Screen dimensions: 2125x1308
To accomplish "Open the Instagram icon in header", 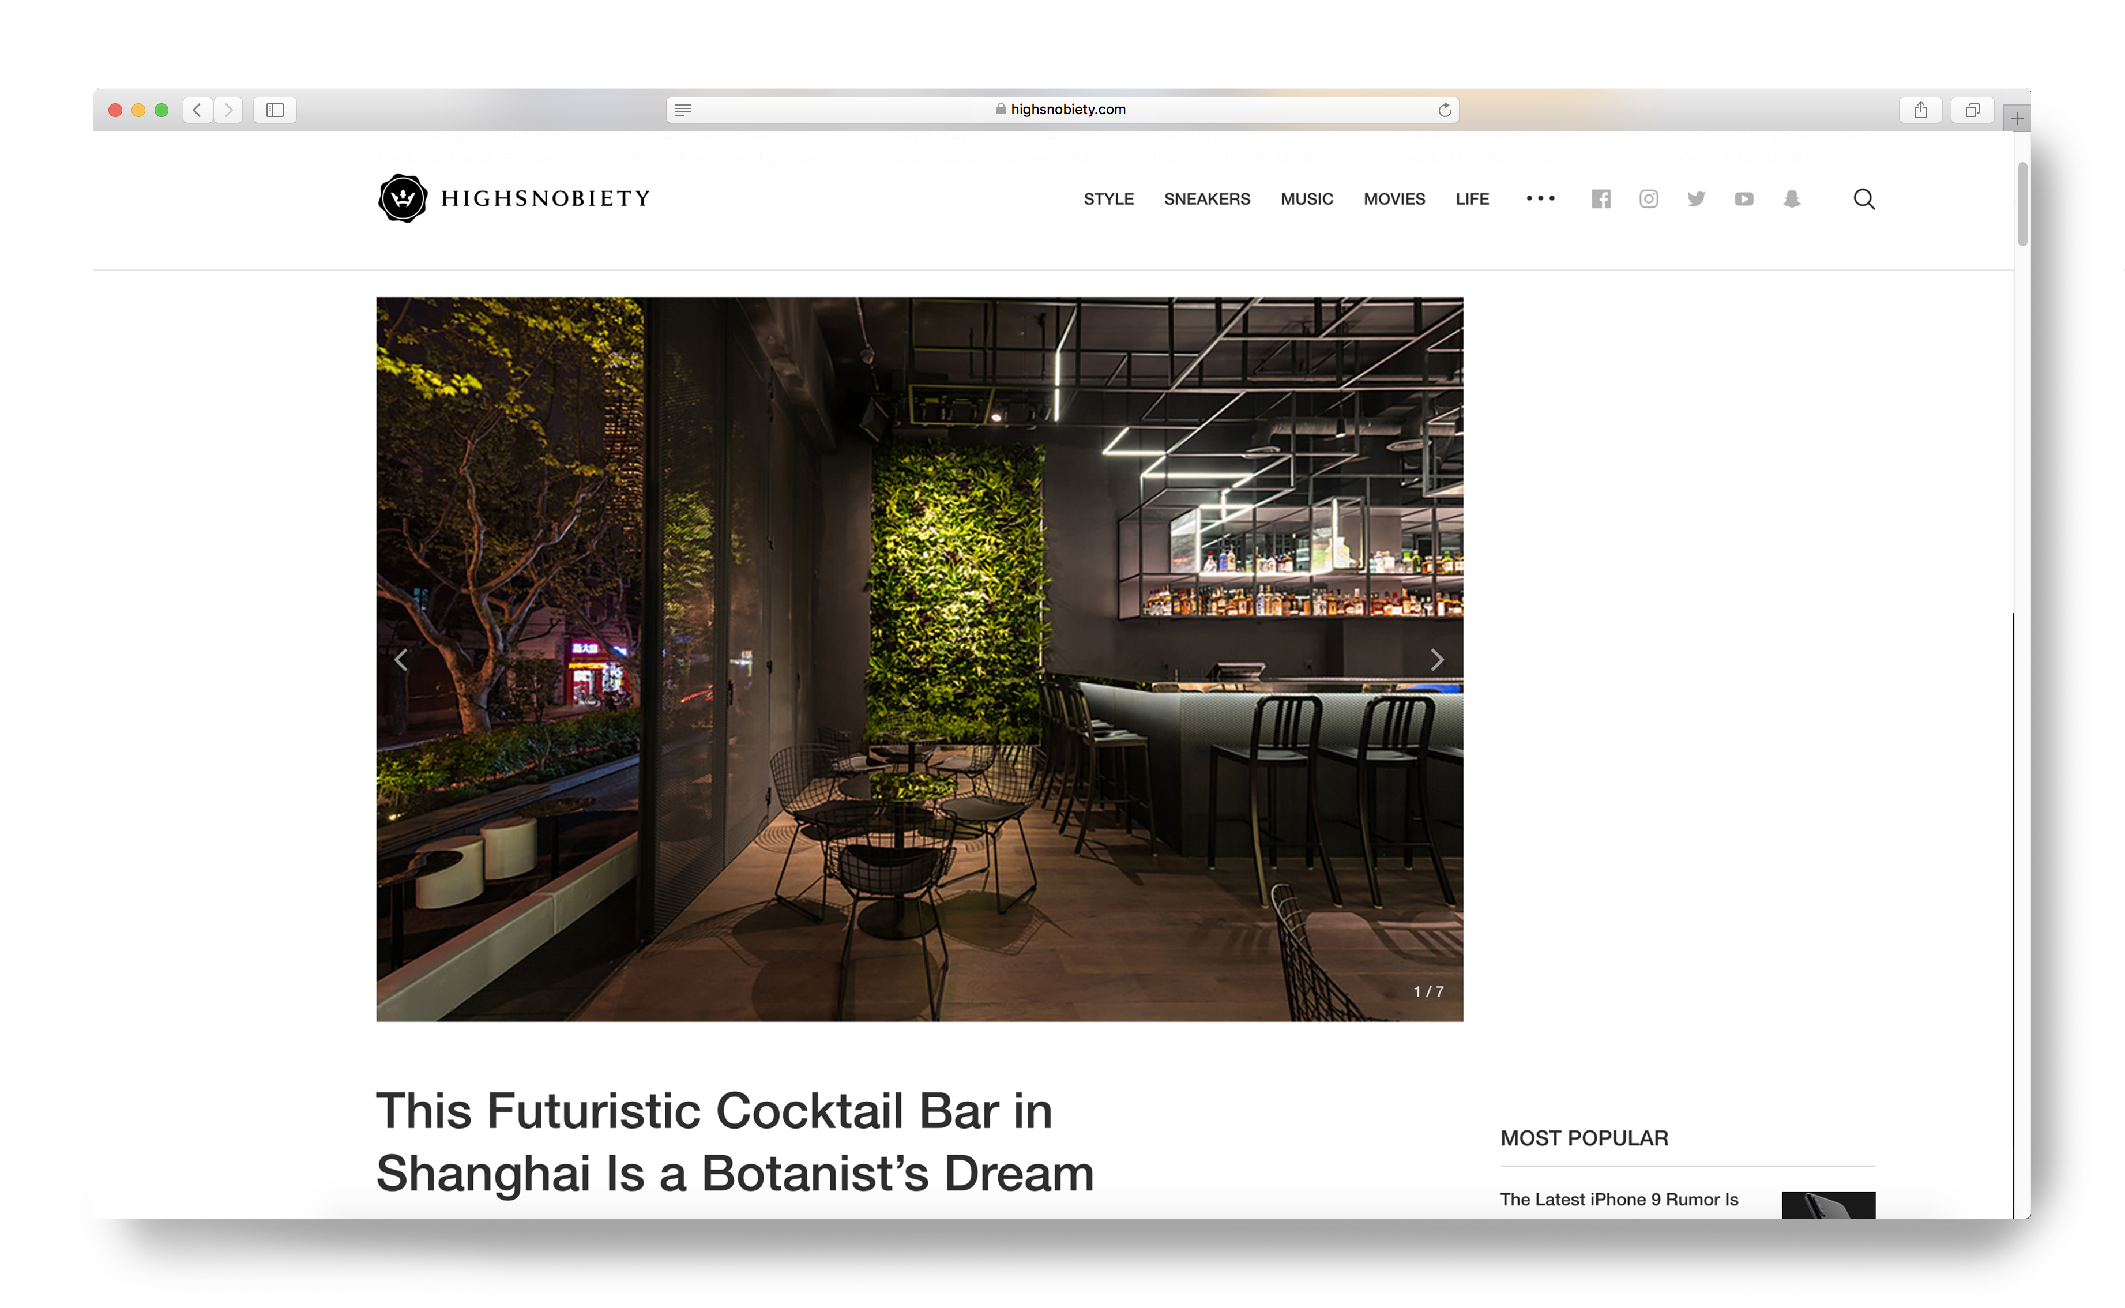I will tap(1649, 199).
